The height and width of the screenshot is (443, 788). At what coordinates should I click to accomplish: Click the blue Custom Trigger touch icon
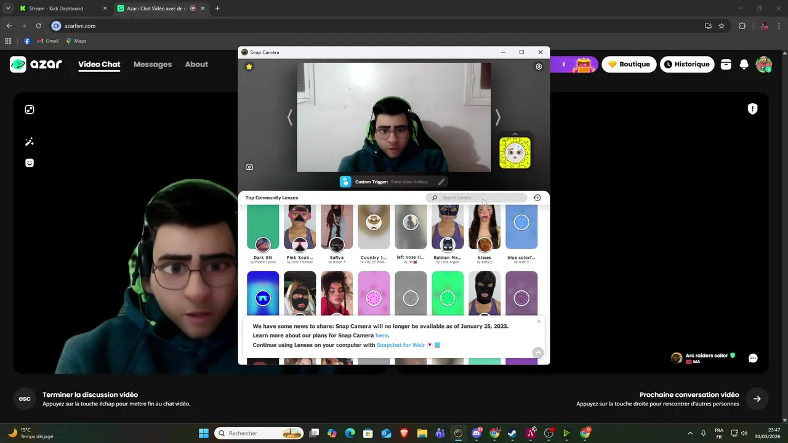(x=345, y=182)
